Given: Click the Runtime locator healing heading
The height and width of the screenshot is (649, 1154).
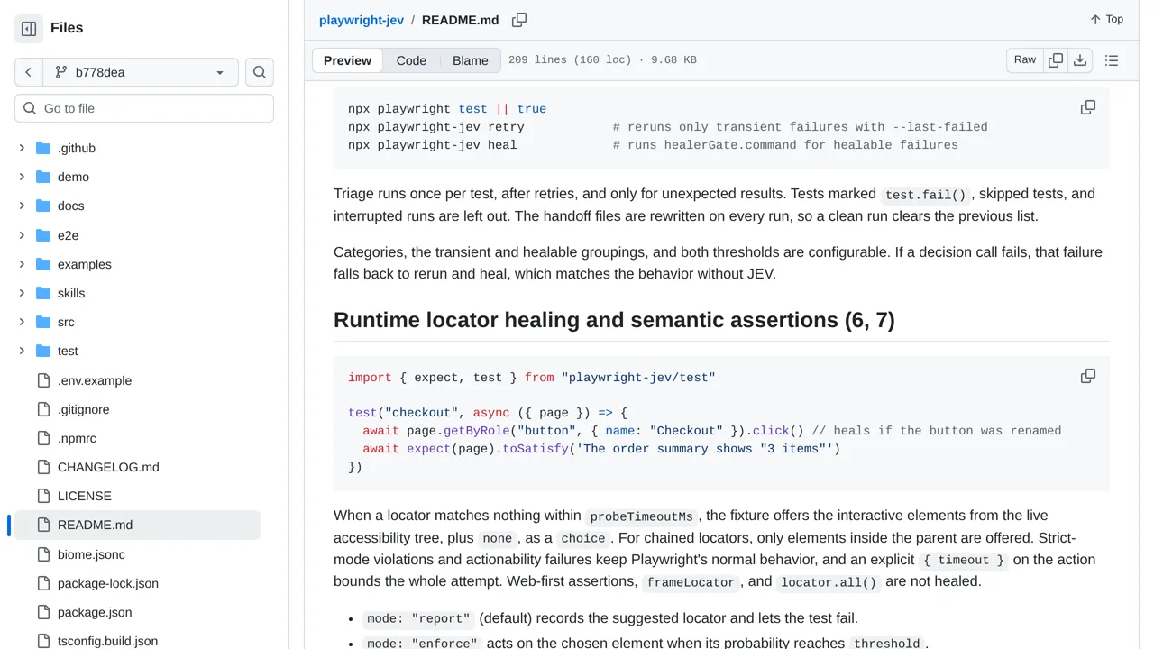Looking at the screenshot, I should [614, 320].
